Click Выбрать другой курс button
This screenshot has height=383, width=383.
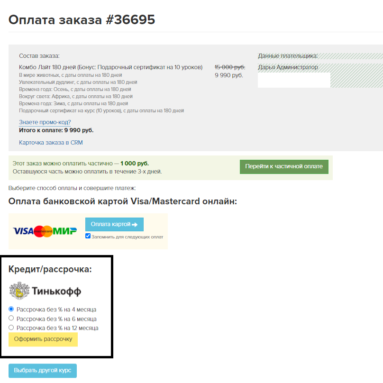click(43, 371)
